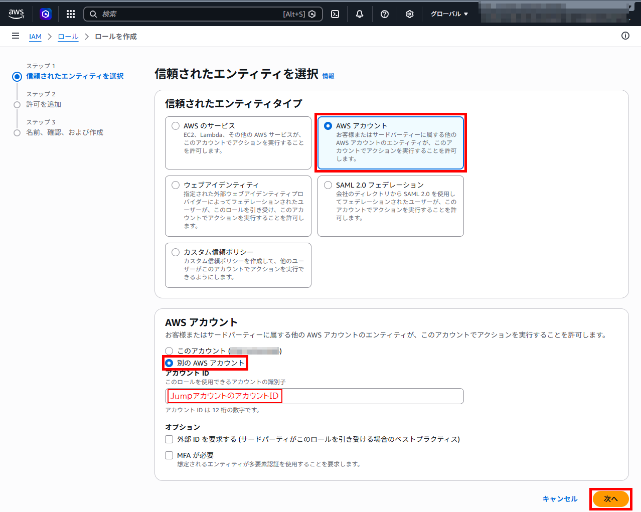The width and height of the screenshot is (641, 512).
Task: Open the notifications bell icon
Action: (x=360, y=14)
